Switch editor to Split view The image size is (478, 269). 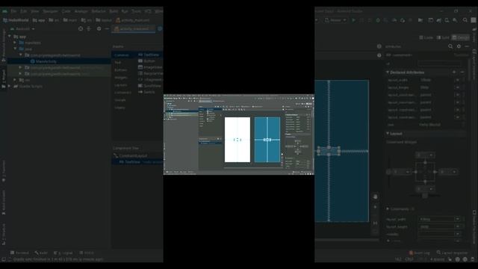(443, 37)
